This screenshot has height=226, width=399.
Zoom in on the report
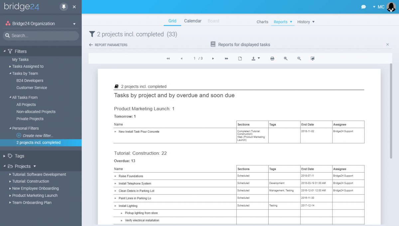pos(286,58)
